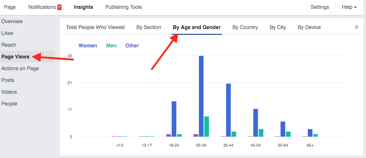Image resolution: width=366 pixels, height=158 pixels.
Task: Toggle the Women legend label
Action: pos(88,46)
